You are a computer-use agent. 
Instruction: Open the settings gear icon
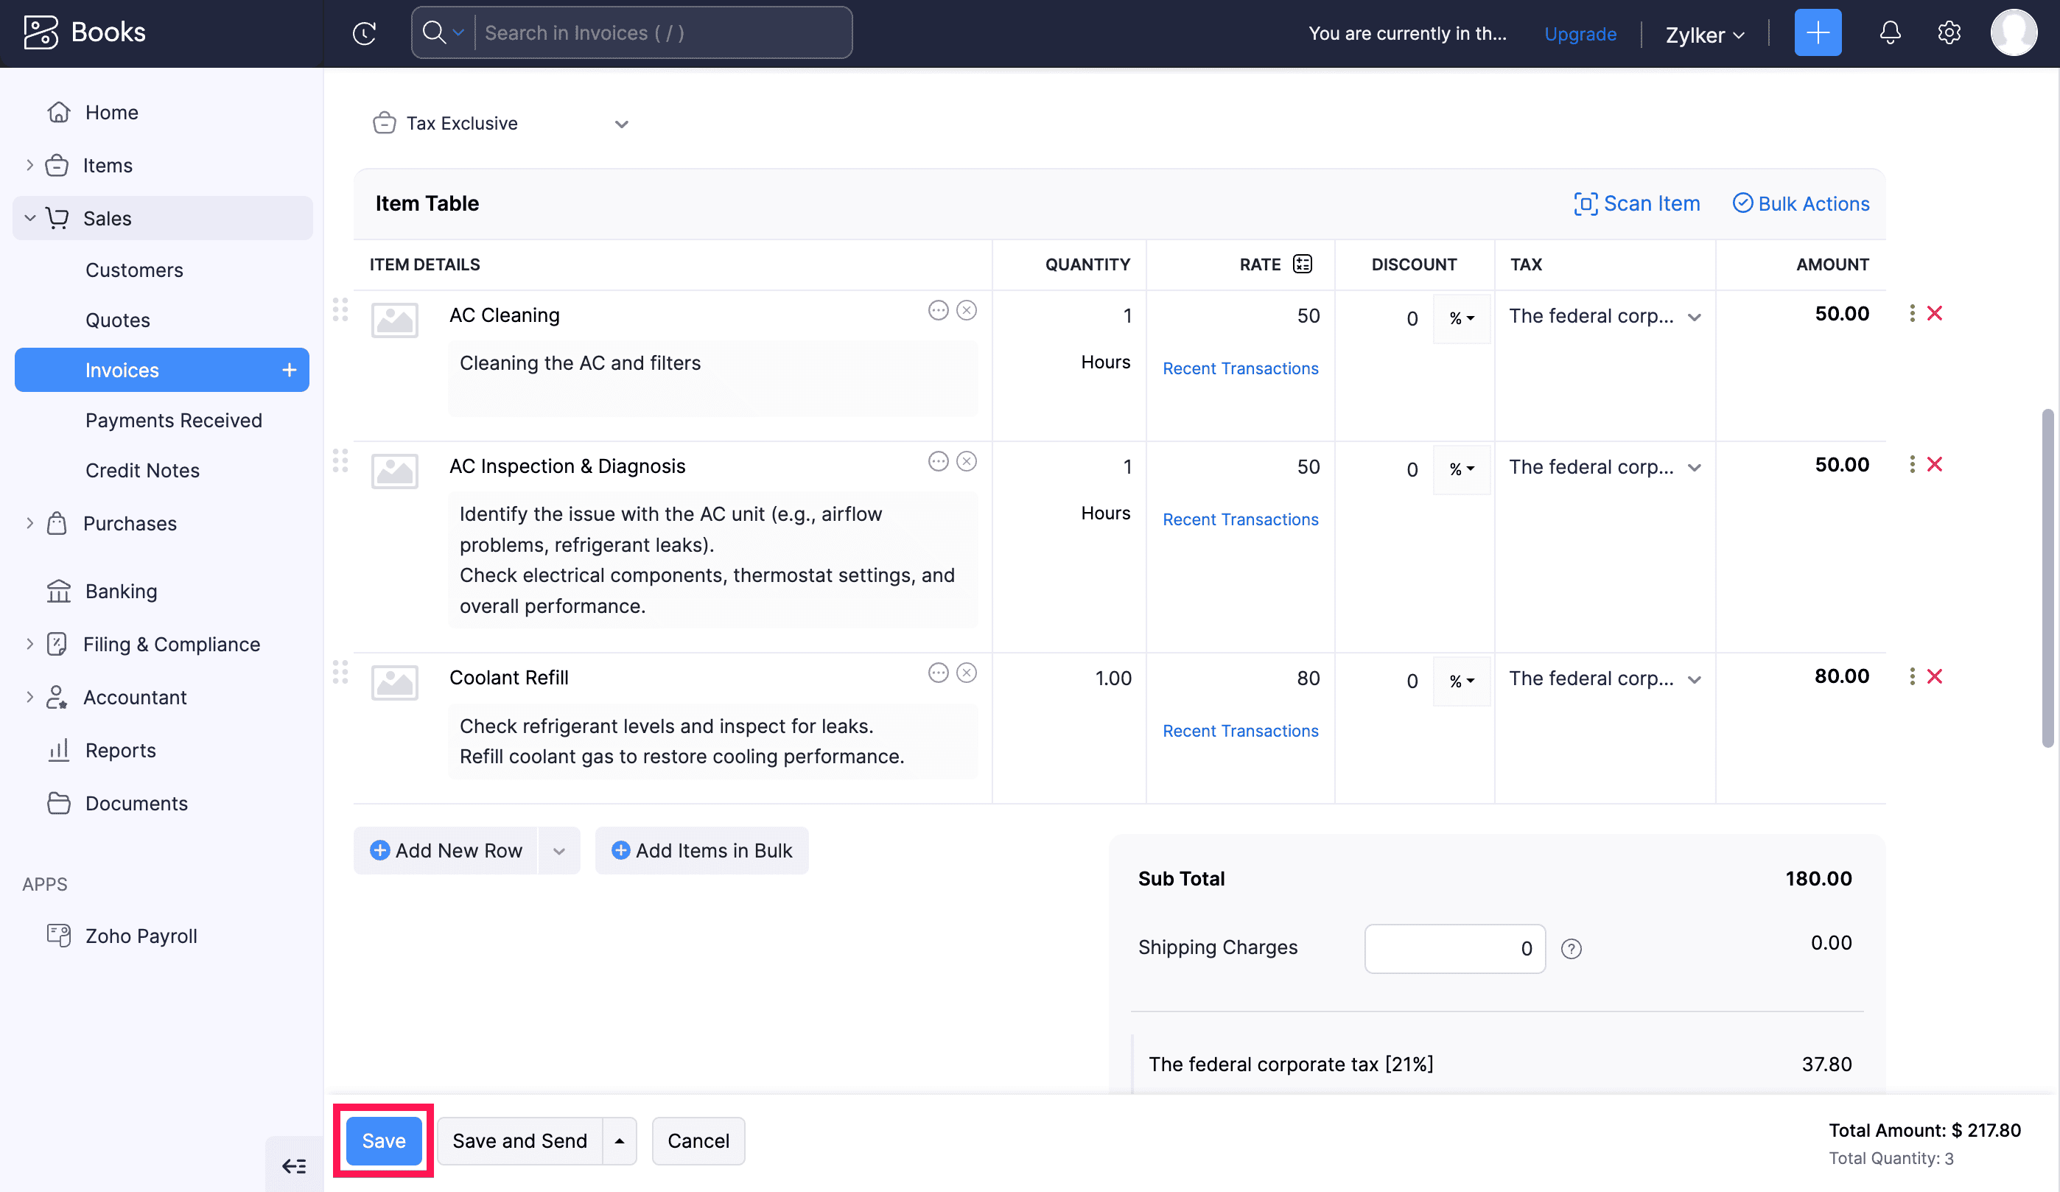point(1949,33)
